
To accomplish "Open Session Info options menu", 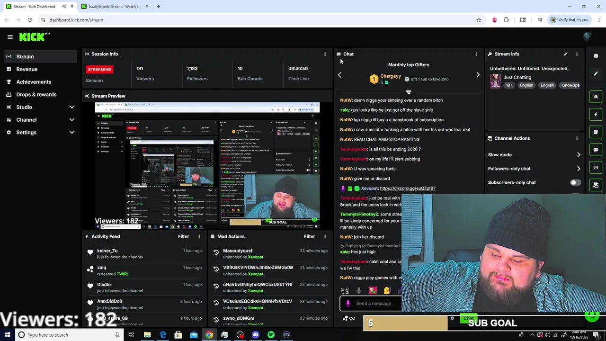I will tap(325, 54).
